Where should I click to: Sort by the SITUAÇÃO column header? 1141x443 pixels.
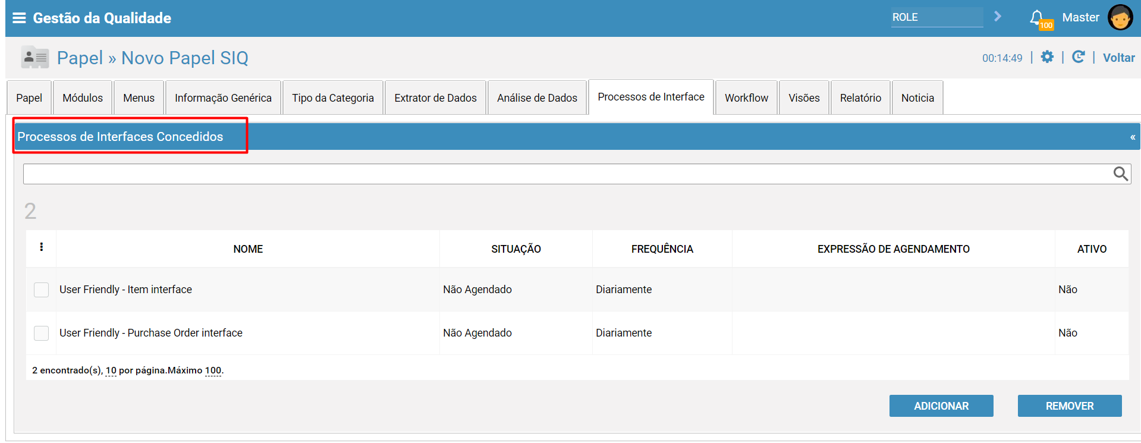click(516, 249)
